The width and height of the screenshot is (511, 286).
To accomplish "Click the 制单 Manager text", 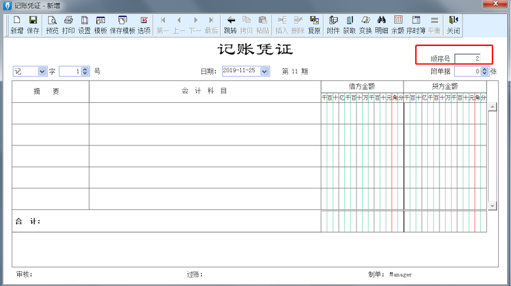I will tap(390, 275).
